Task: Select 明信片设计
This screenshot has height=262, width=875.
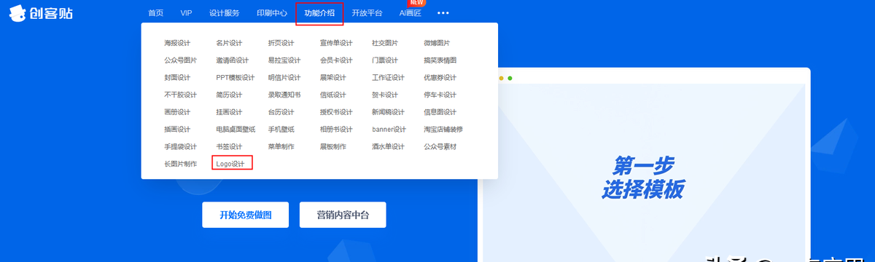Action: (284, 78)
